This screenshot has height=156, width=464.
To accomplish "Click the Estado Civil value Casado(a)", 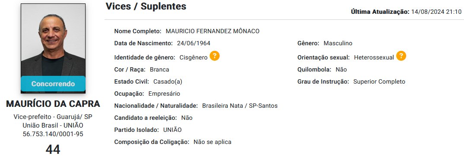I will pos(168,82).
